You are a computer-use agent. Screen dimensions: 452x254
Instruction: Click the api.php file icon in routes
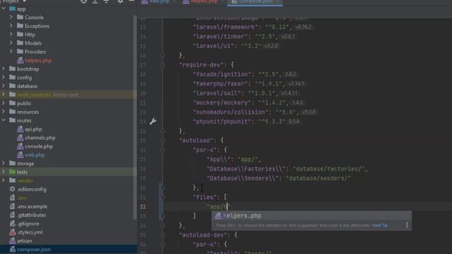(x=20, y=129)
